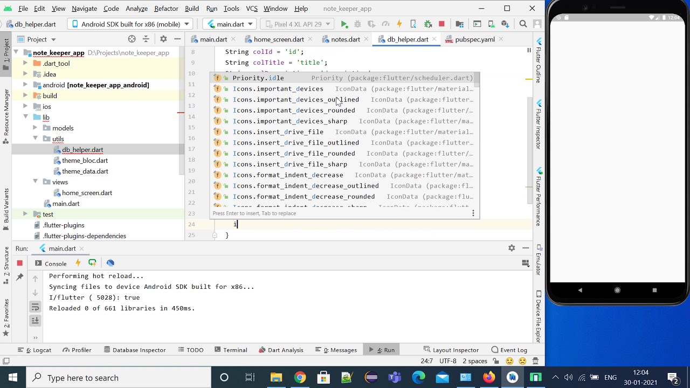This screenshot has height=388, width=690.
Task: Hide the Project panel with minus icon
Action: pyautogui.click(x=177, y=39)
